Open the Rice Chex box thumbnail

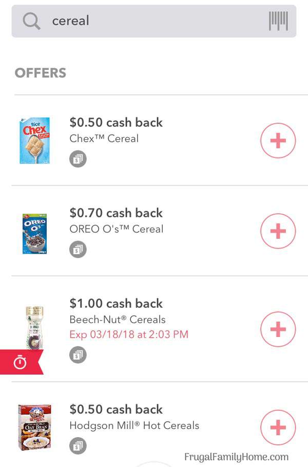click(x=35, y=140)
